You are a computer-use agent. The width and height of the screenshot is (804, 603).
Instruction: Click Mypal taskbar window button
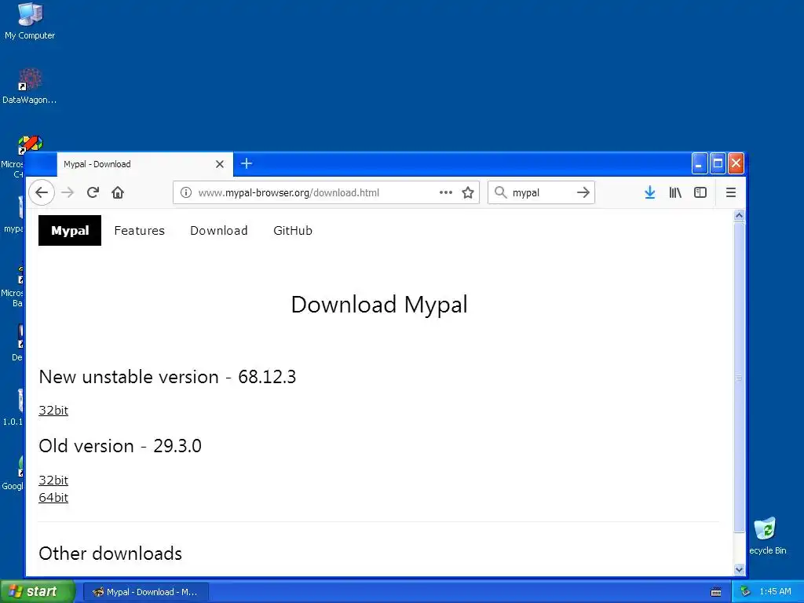coord(145,592)
